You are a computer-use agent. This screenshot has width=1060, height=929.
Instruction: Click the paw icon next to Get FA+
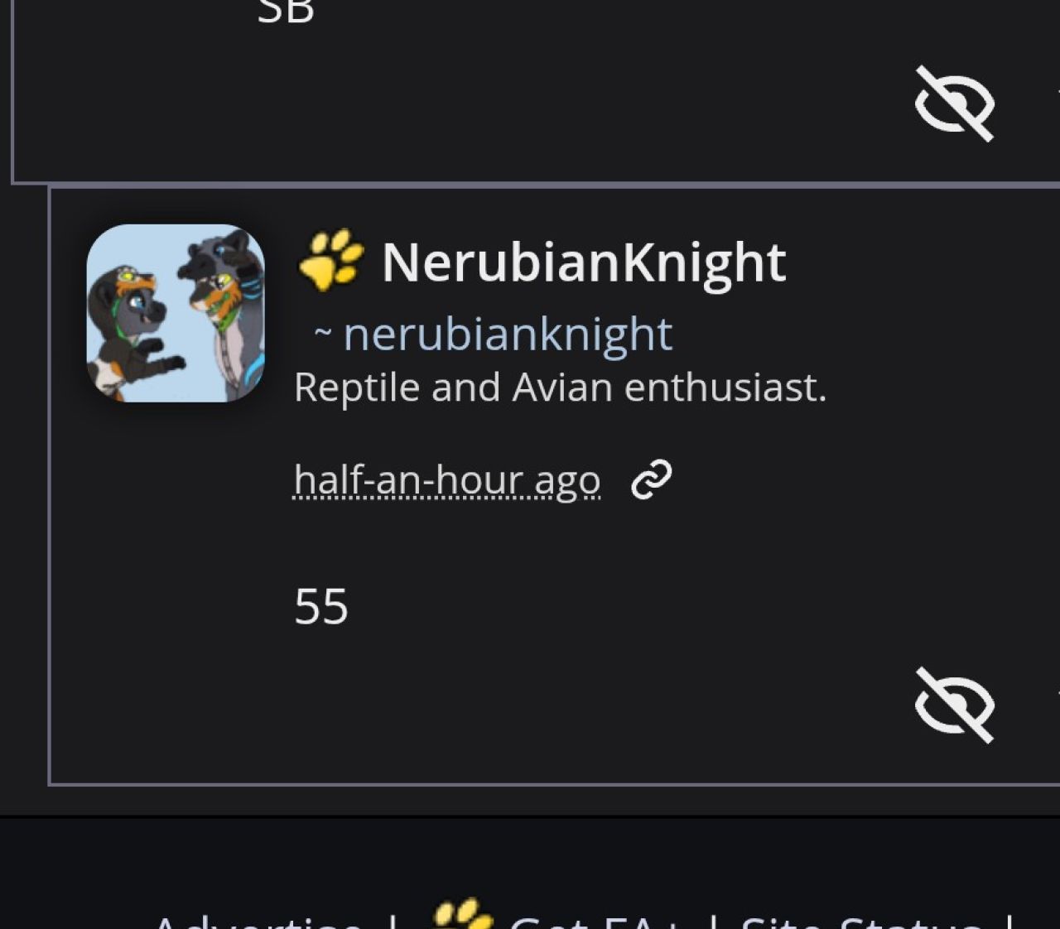pyautogui.click(x=463, y=914)
